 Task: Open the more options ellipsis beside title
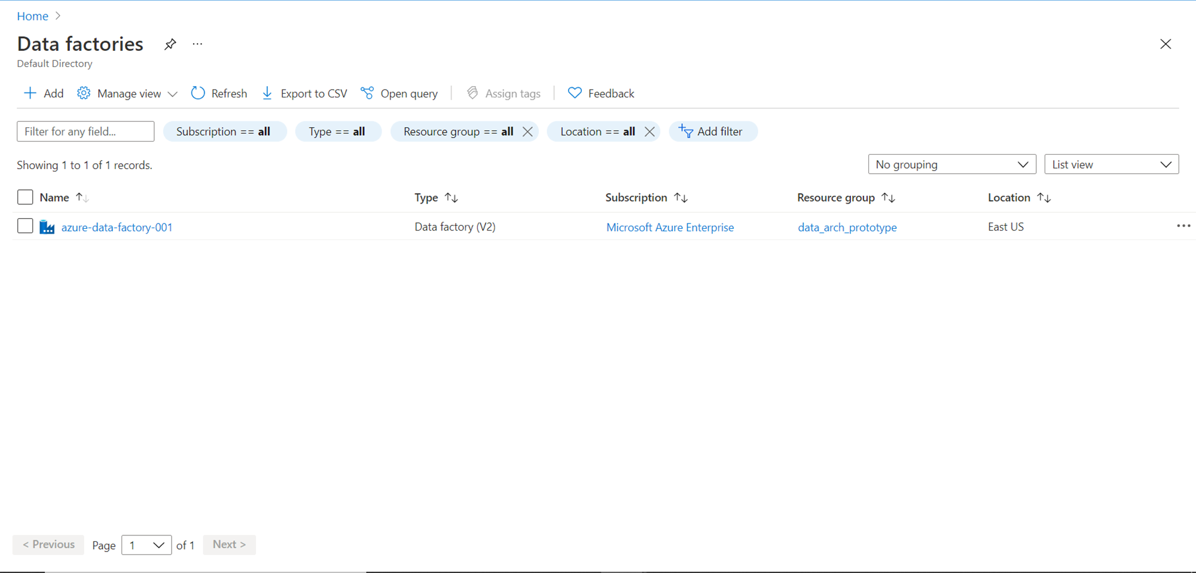tap(197, 44)
